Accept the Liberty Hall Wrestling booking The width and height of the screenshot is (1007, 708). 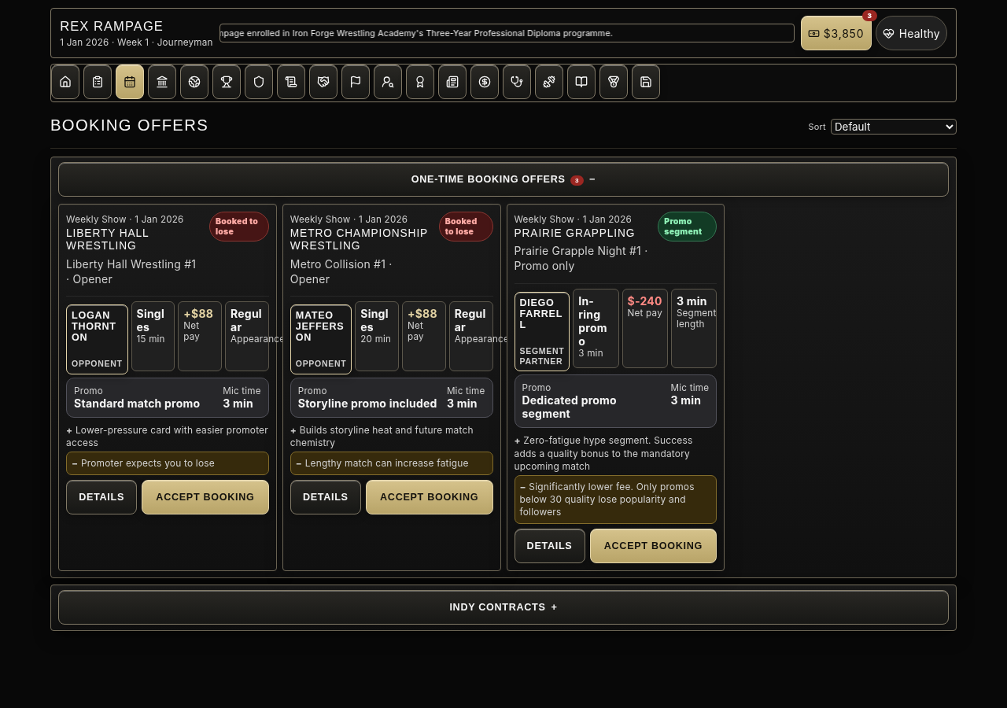pyautogui.click(x=205, y=497)
